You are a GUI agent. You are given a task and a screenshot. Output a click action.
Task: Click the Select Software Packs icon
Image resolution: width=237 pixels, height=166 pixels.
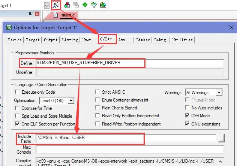(x=94, y=5)
